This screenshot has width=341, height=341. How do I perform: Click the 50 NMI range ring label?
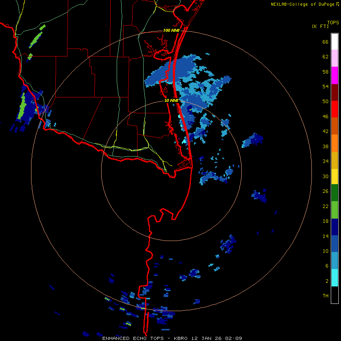click(x=171, y=100)
